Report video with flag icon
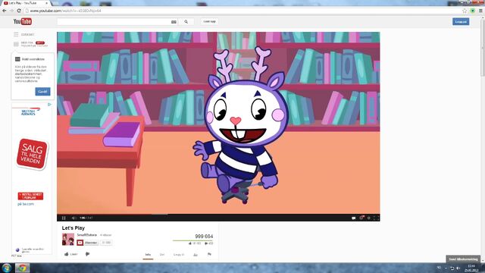Screen dimensions: 485x273 coord(209,254)
